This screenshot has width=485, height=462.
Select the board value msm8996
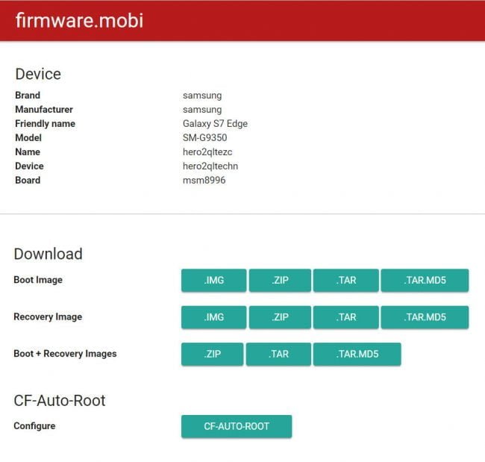(204, 180)
